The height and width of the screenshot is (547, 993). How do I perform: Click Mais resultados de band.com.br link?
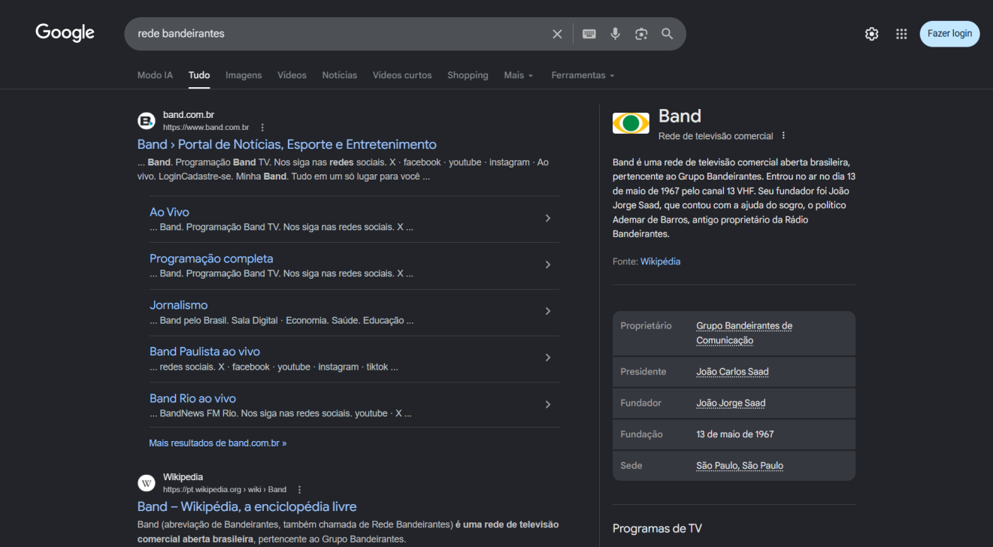pyautogui.click(x=217, y=443)
